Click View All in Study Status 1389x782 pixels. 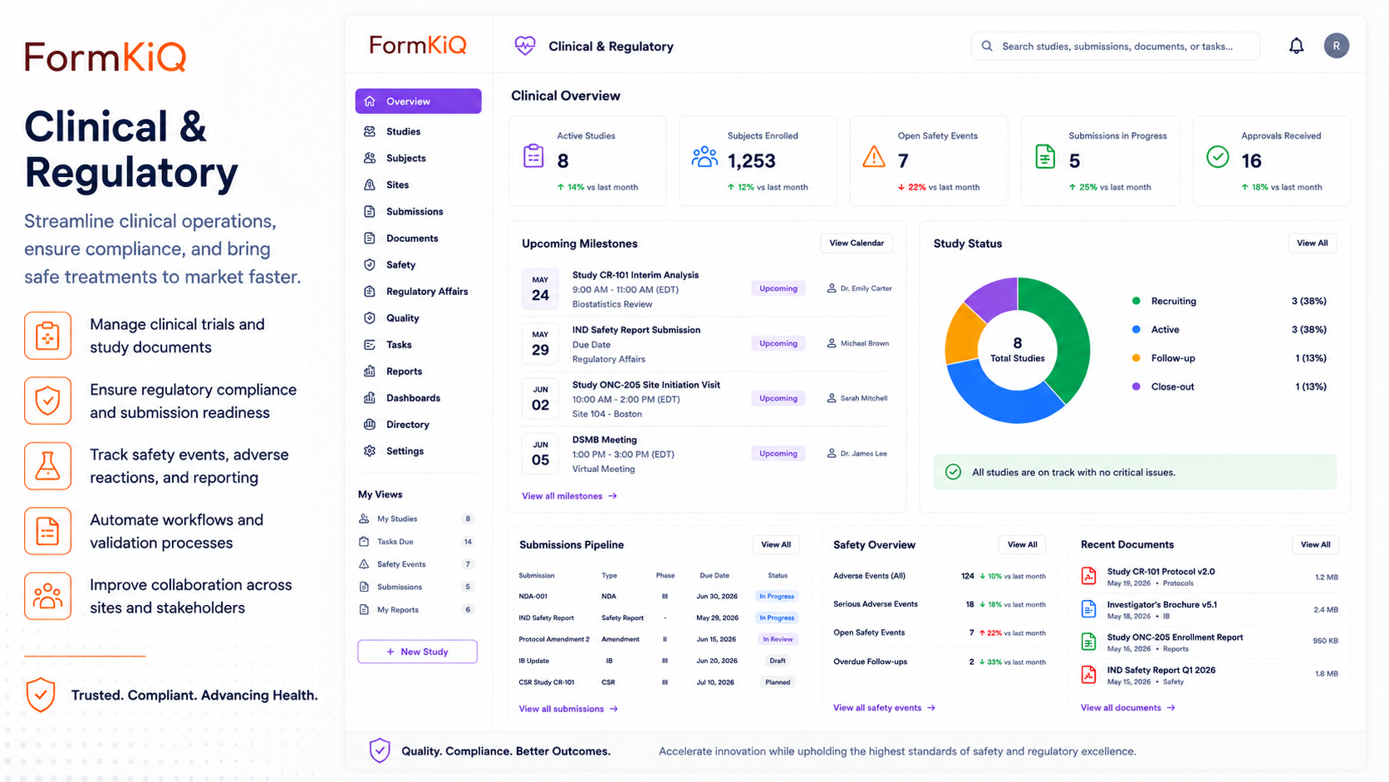click(x=1312, y=243)
